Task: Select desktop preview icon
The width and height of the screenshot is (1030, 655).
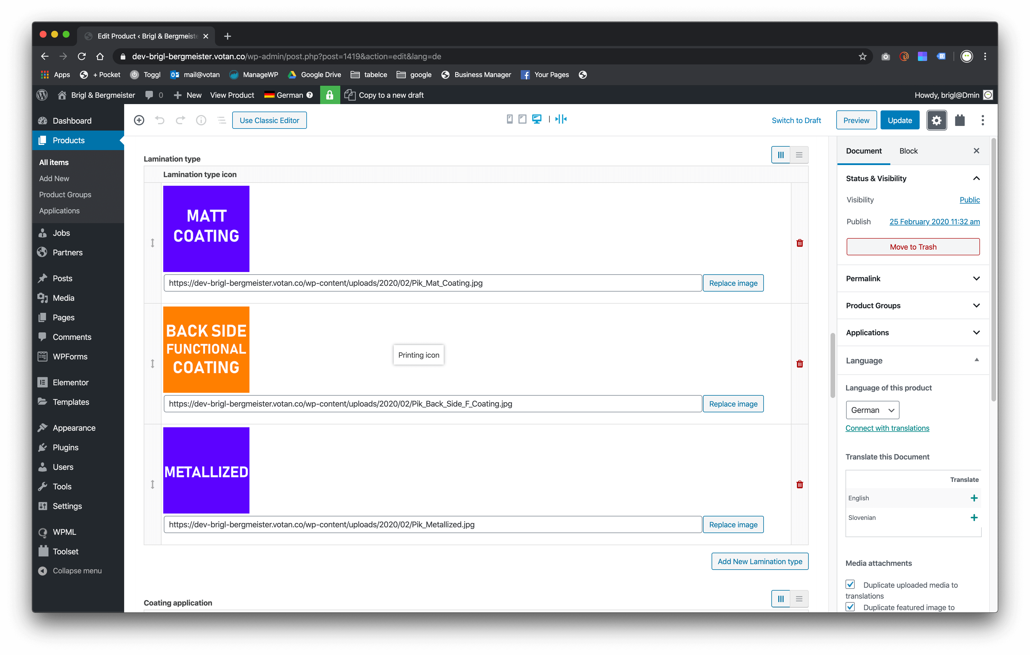Action: [x=537, y=119]
